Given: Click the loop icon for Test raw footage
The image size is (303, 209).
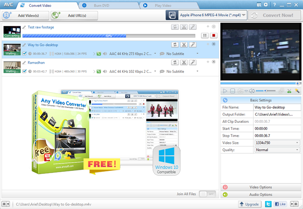Looking at the screenshot, I should [x=175, y=27].
